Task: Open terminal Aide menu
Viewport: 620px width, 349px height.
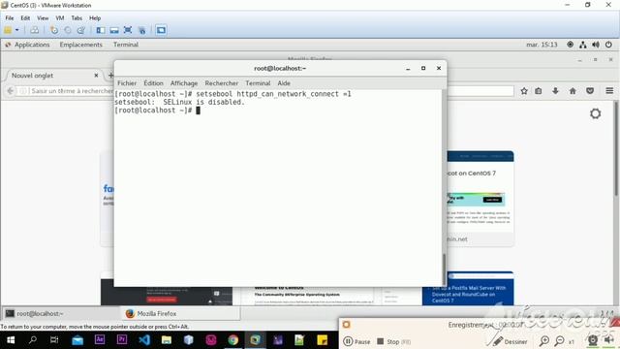Action: [x=284, y=83]
